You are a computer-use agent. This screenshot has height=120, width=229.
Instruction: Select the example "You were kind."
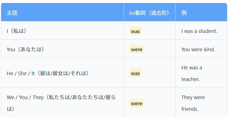(x=198, y=49)
